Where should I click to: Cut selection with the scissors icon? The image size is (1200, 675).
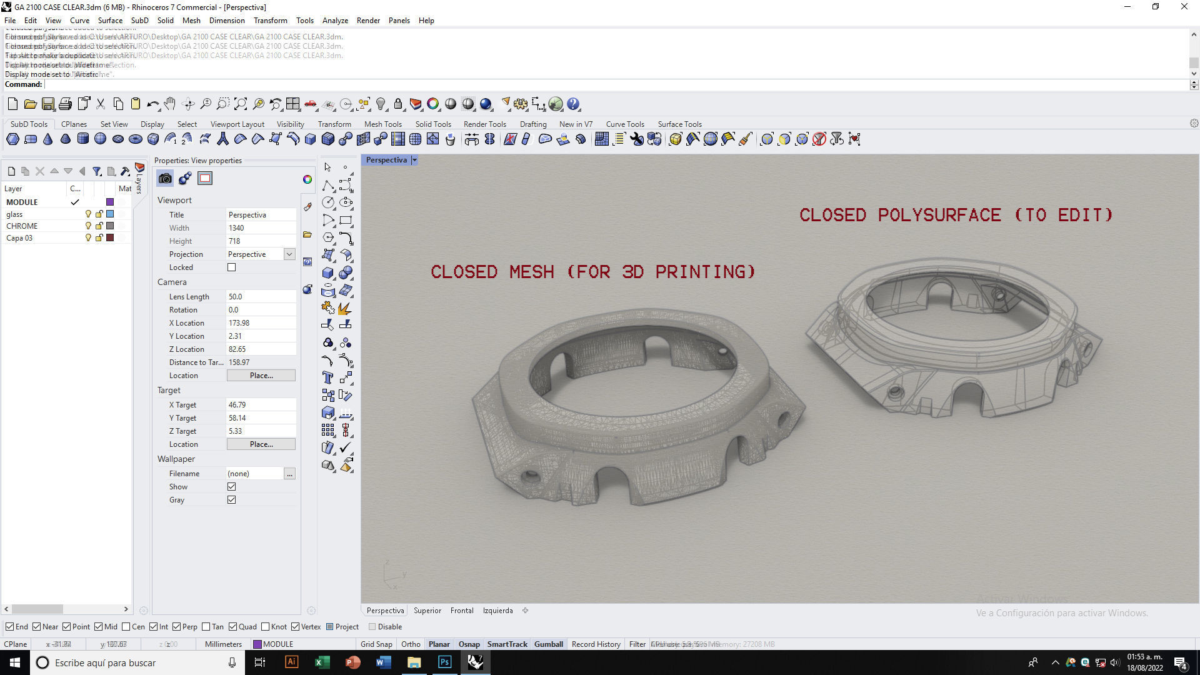coord(100,104)
